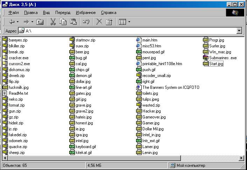The width and height of the screenshot is (247, 170).
Task: Go up one folder level
Action: click(40, 22)
